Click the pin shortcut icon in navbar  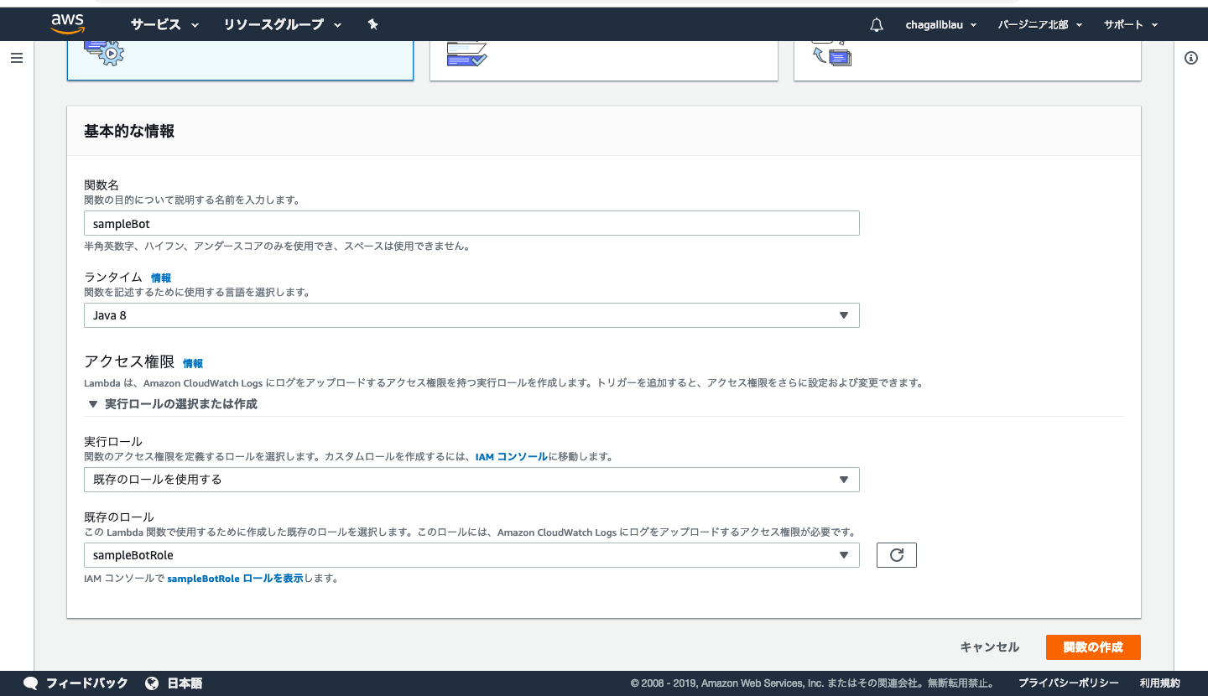[373, 24]
